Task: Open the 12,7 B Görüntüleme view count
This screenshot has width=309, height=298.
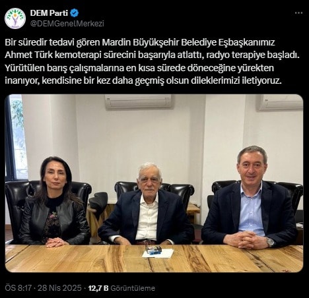Action: coord(121,288)
